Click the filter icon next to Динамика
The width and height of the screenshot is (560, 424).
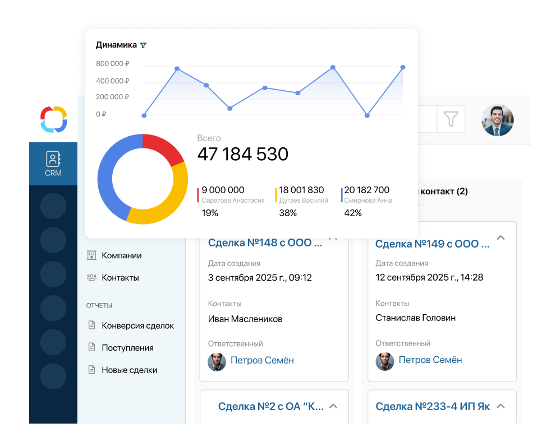pyautogui.click(x=143, y=45)
